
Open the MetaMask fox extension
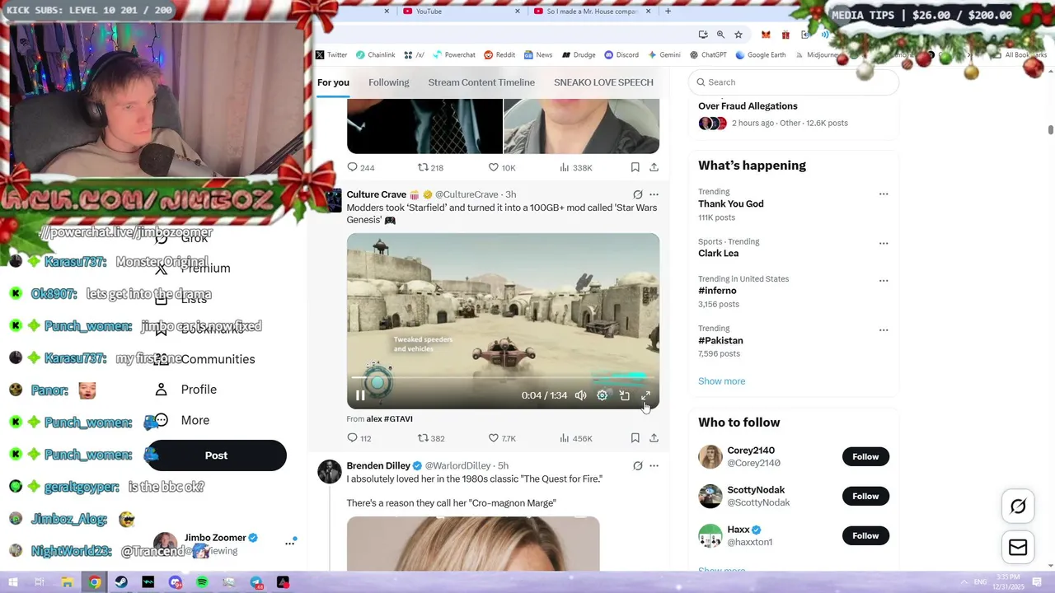[x=766, y=35]
